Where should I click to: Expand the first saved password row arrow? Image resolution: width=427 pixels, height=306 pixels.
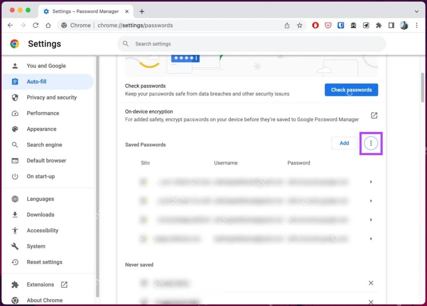coord(371,182)
